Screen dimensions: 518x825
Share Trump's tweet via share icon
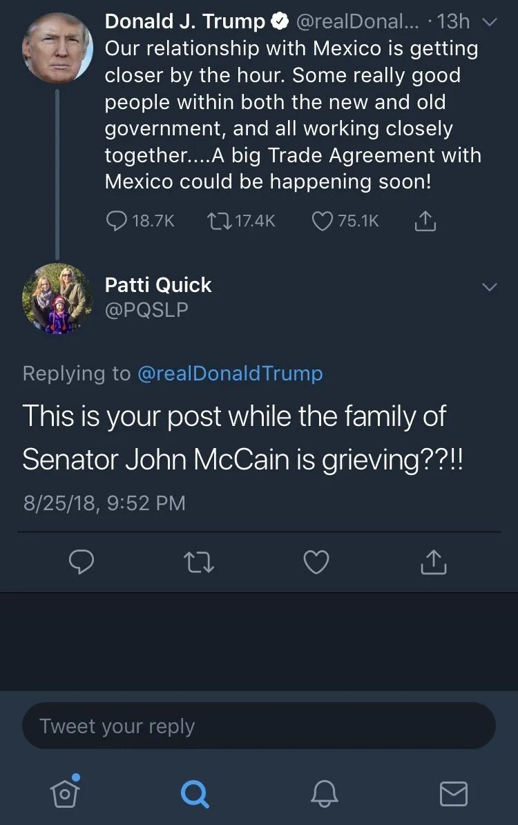pos(425,221)
